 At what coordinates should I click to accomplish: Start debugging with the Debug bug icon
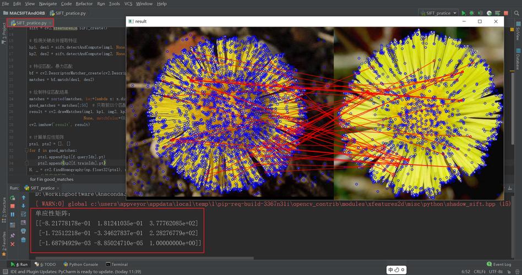pyautogui.click(x=472, y=13)
